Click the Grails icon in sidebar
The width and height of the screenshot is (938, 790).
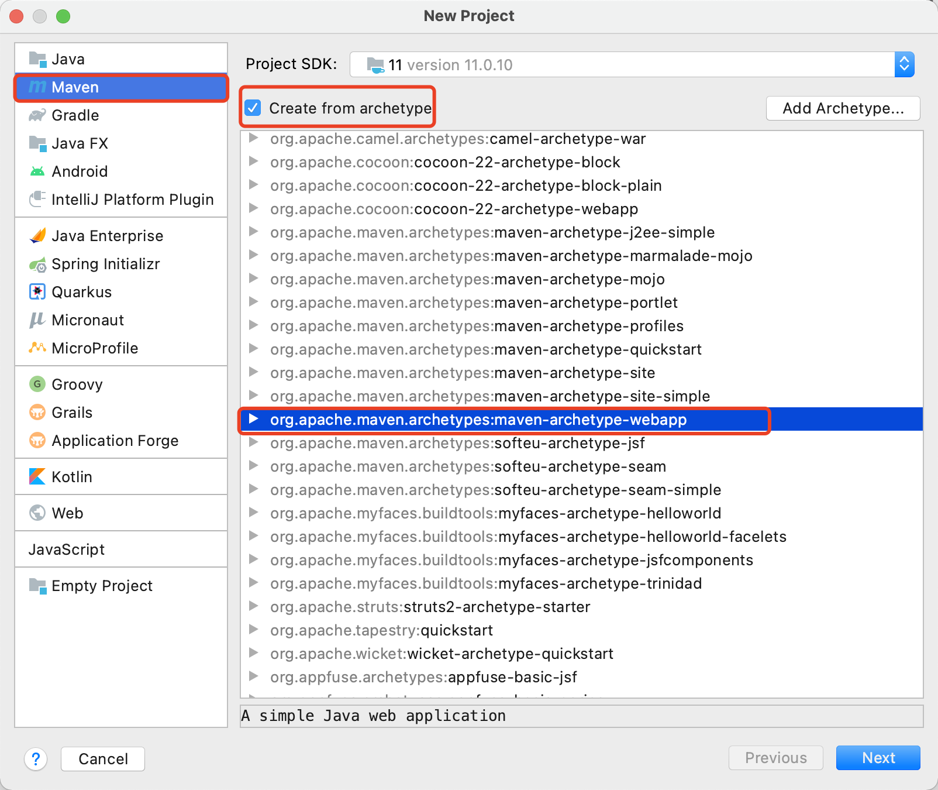[x=37, y=413]
